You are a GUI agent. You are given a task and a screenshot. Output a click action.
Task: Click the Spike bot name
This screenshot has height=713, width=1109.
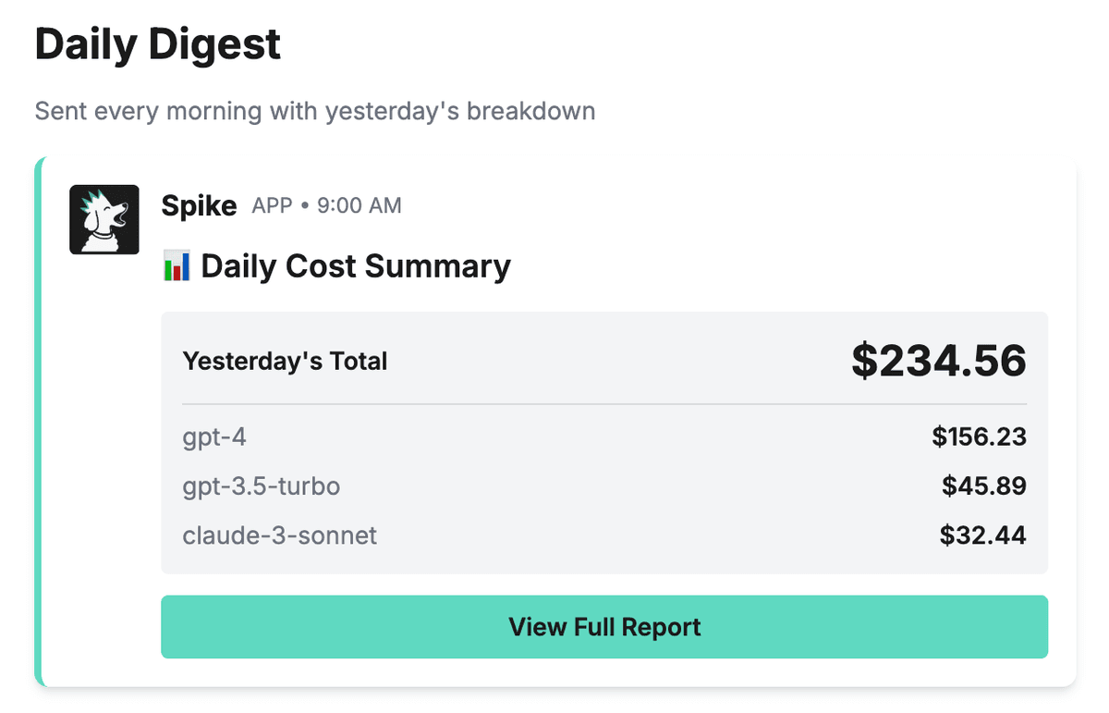199,205
